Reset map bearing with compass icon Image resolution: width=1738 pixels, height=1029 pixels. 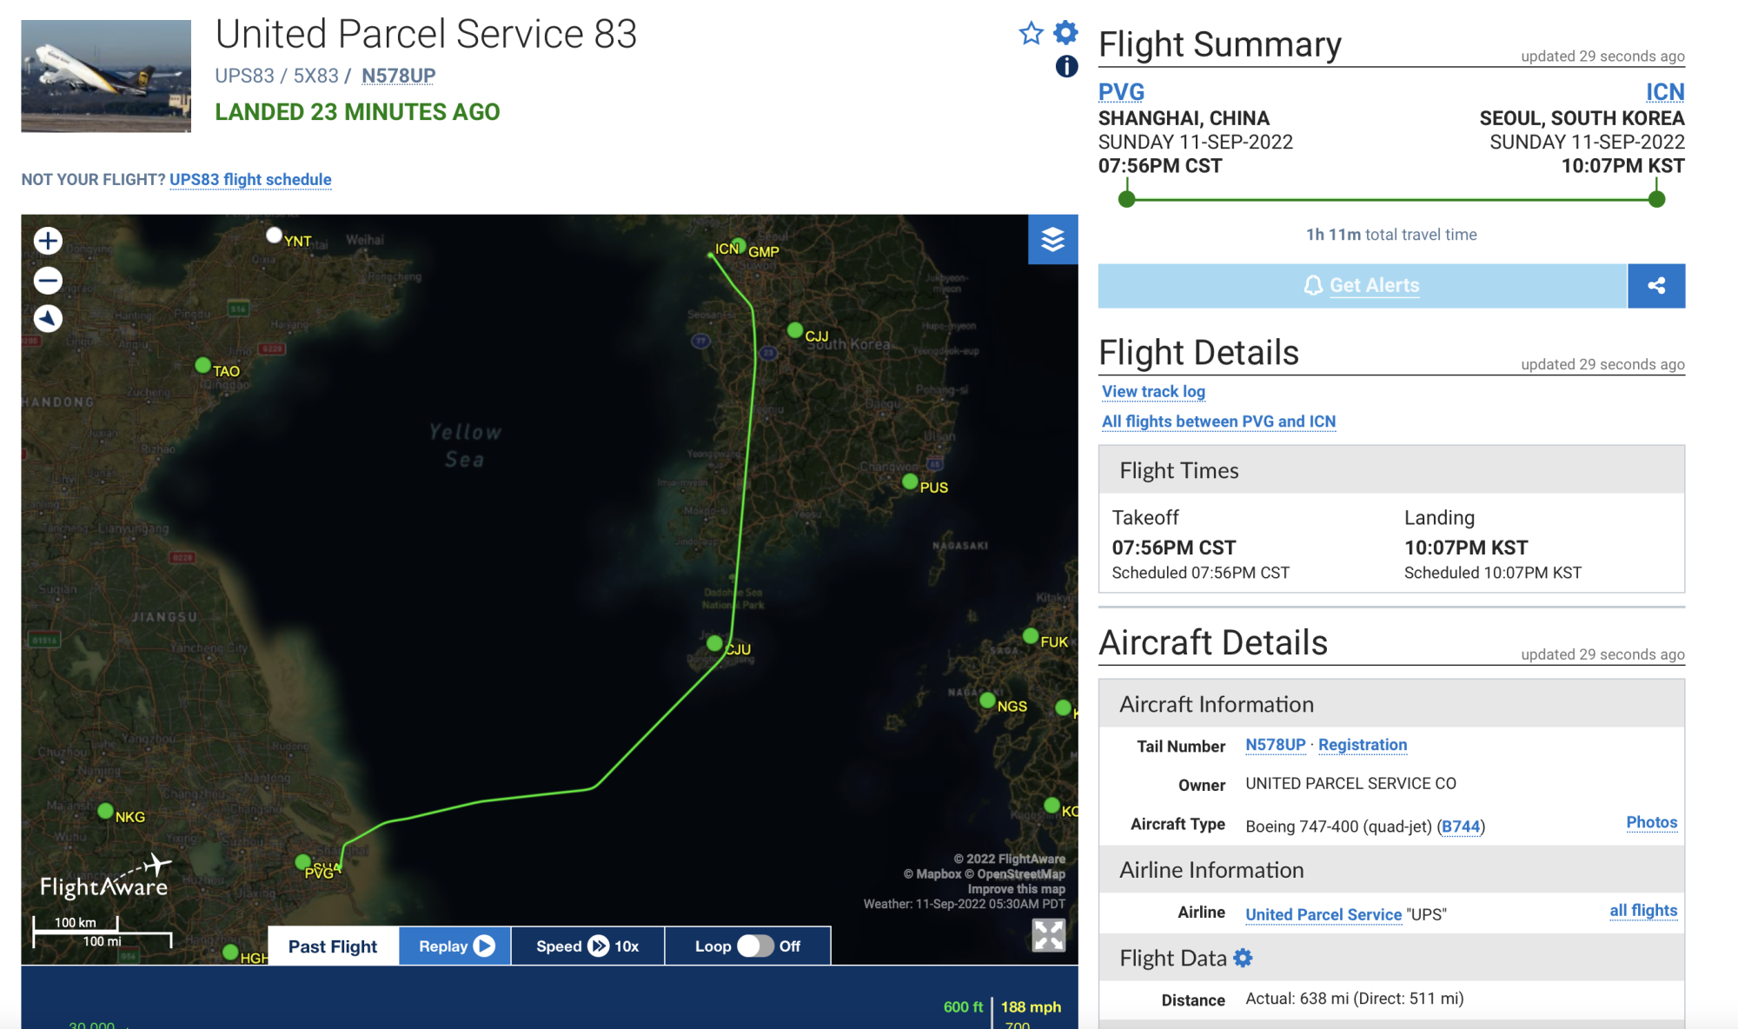click(x=48, y=319)
